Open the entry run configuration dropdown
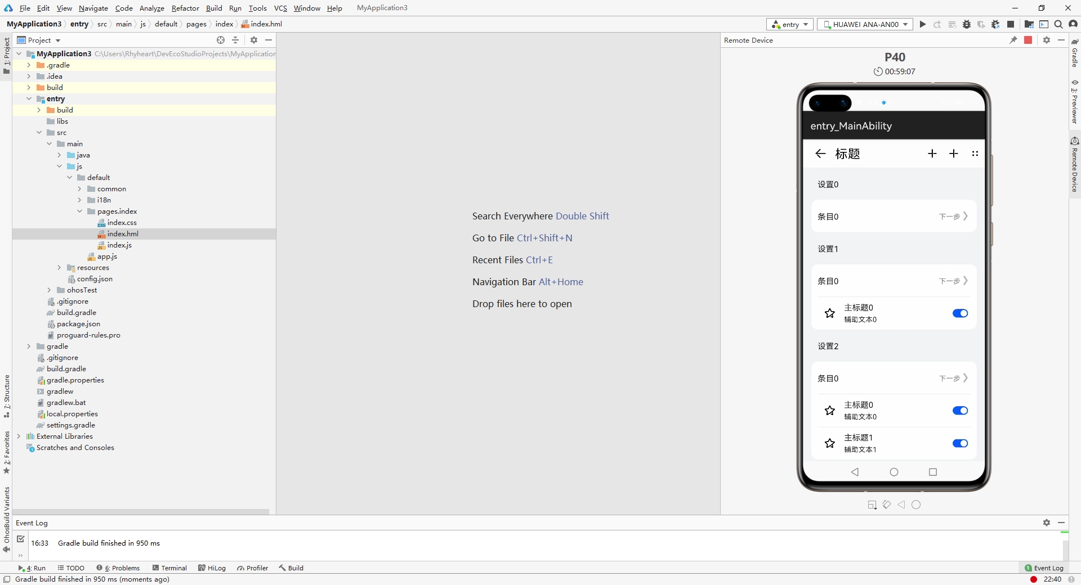 [789, 24]
